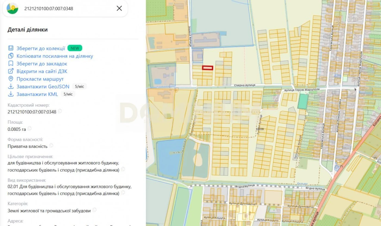Click the download icon next to GeoJSON

(11, 87)
